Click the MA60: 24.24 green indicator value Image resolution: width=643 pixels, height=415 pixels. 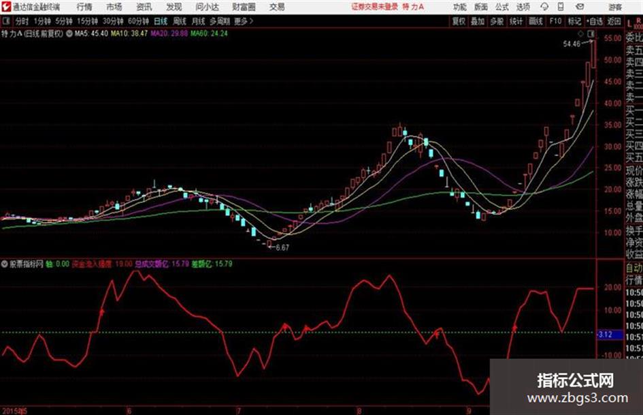coord(209,33)
